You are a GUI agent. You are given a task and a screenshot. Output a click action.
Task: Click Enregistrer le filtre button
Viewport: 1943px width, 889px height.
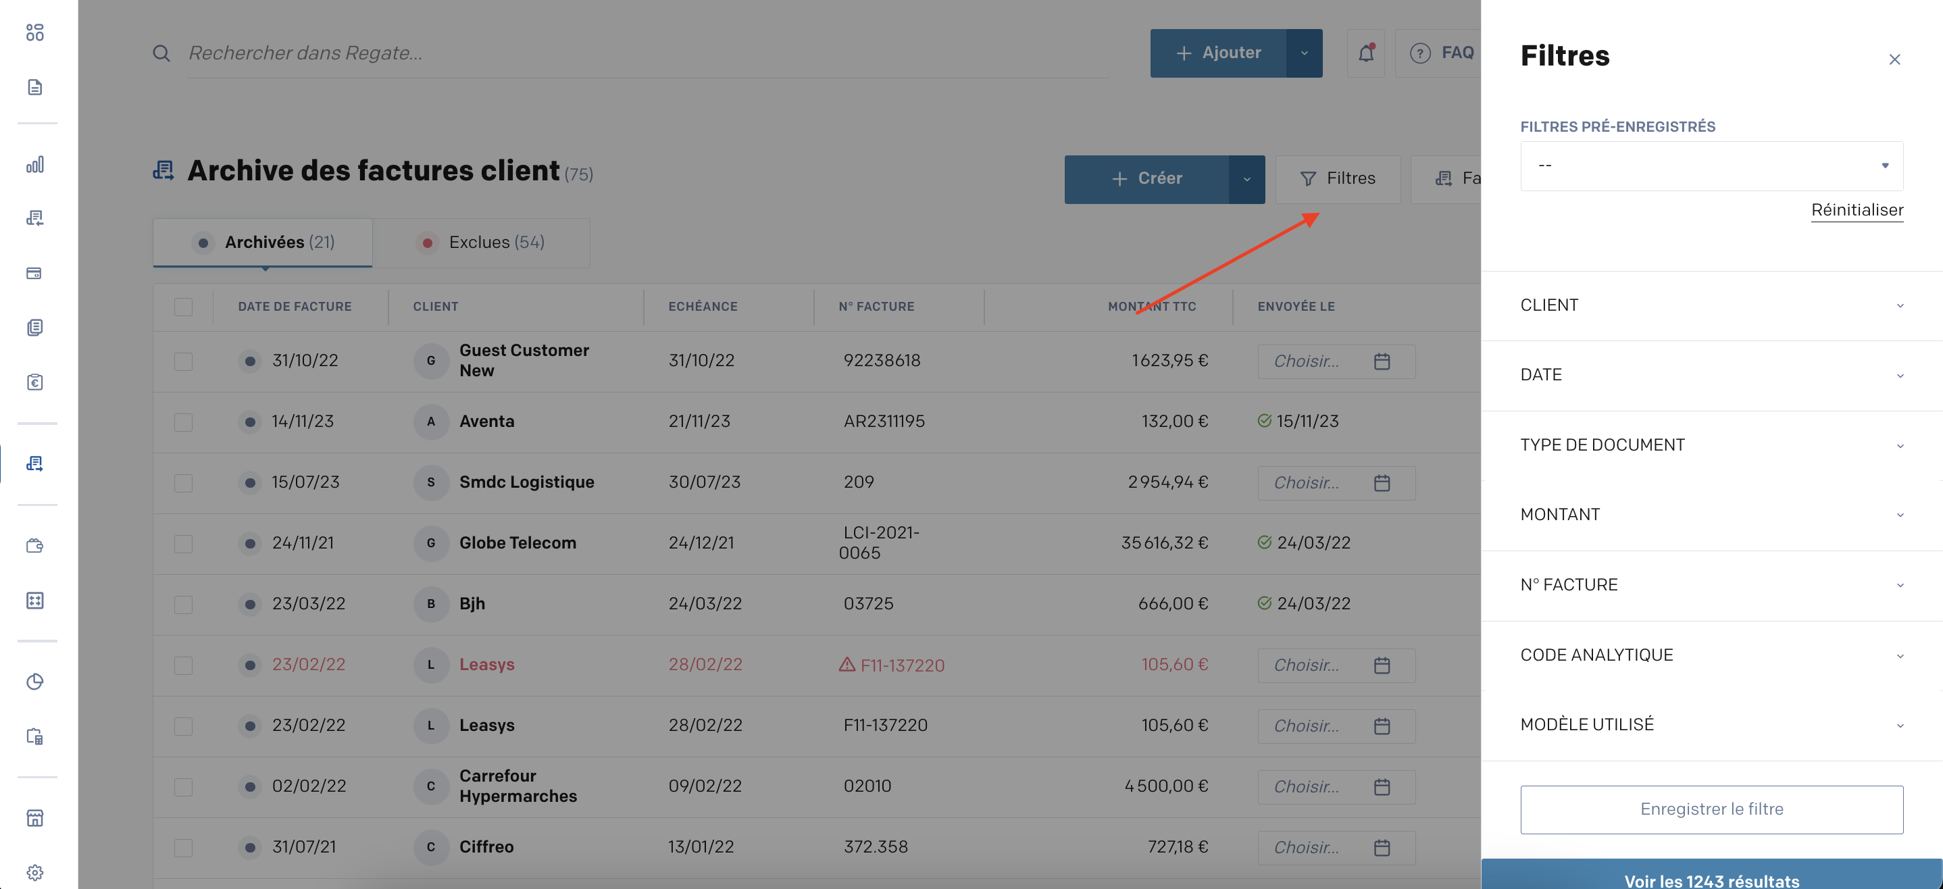click(x=1711, y=810)
